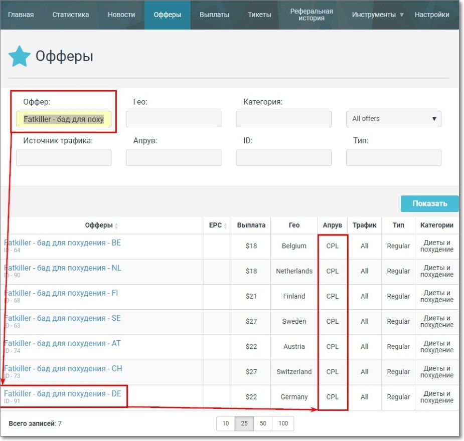The height and width of the screenshot is (441, 464).
Task: Click the Гео column header
Action: (x=294, y=225)
